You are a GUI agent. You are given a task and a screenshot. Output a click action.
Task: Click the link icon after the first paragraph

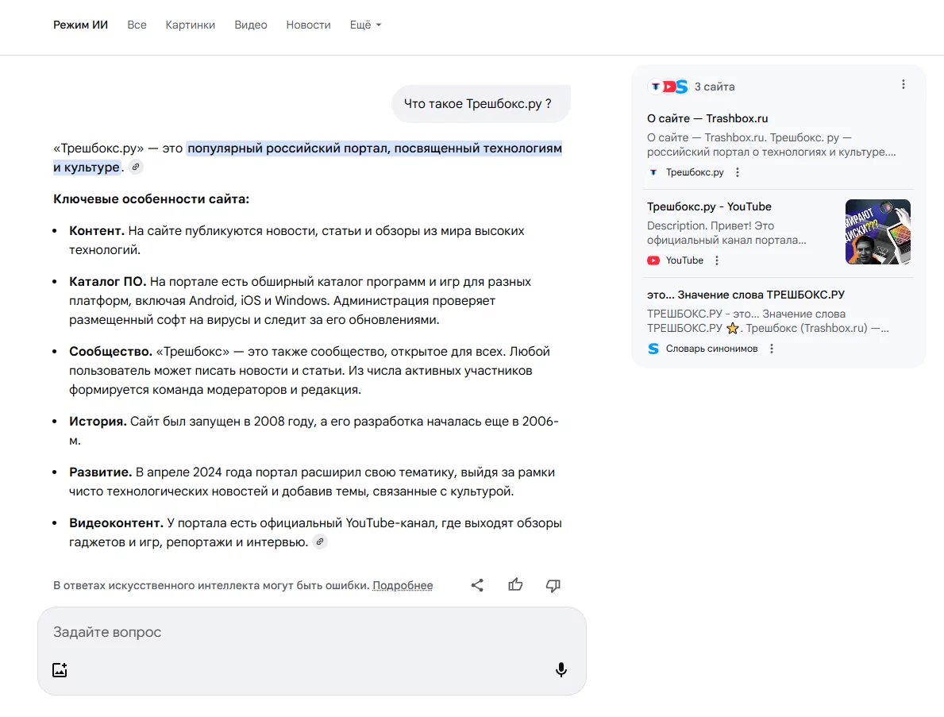tap(136, 168)
